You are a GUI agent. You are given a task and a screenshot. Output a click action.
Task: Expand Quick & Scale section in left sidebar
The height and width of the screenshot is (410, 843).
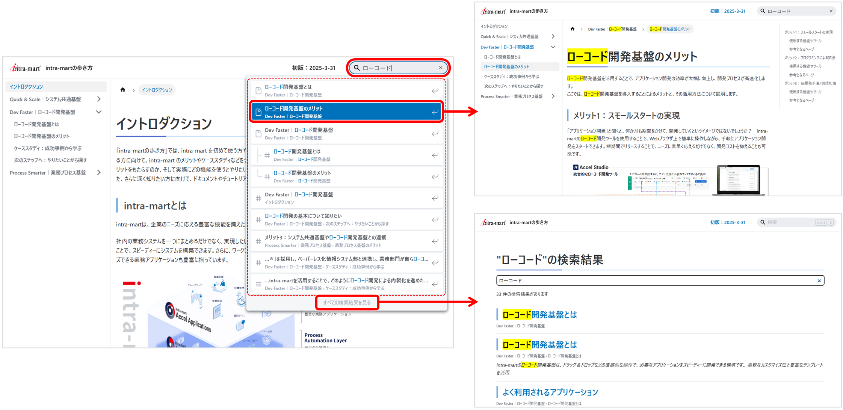point(99,99)
